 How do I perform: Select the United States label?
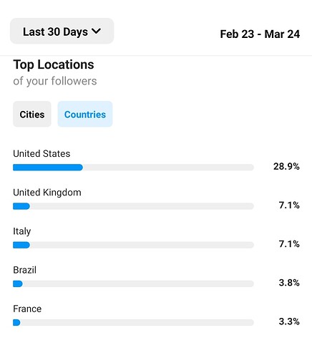tap(42, 154)
